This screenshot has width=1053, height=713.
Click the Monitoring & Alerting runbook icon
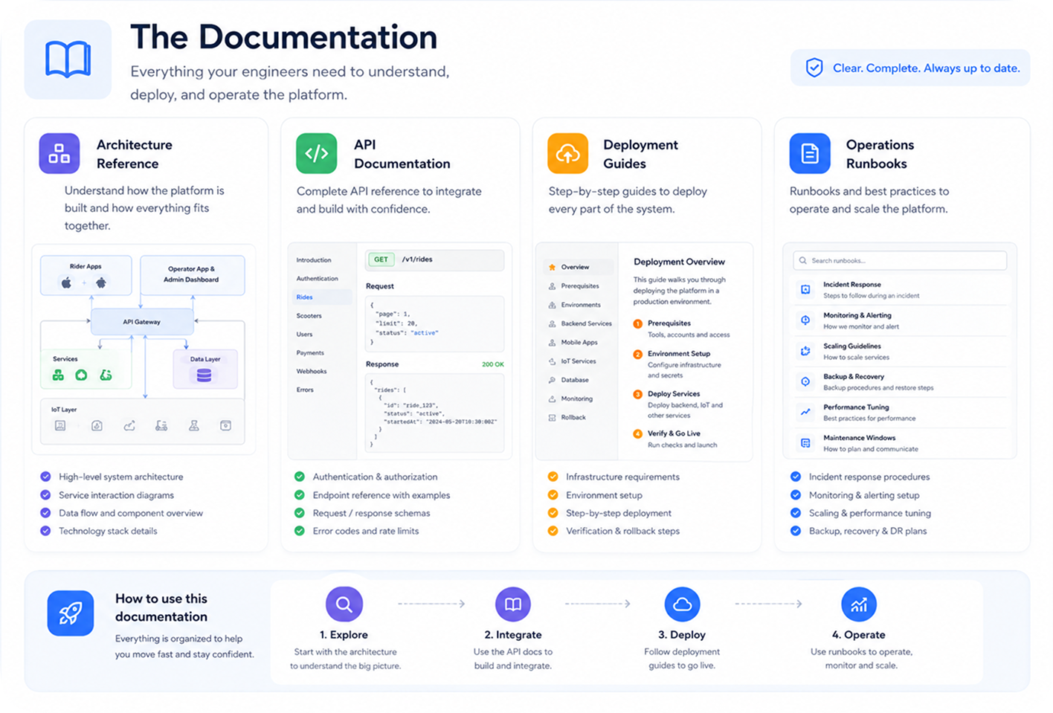(x=805, y=320)
